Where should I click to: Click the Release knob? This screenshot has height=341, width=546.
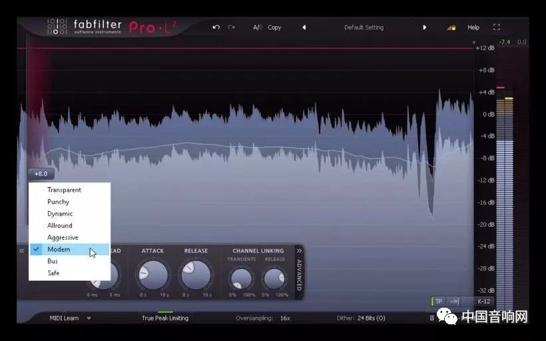(x=196, y=275)
